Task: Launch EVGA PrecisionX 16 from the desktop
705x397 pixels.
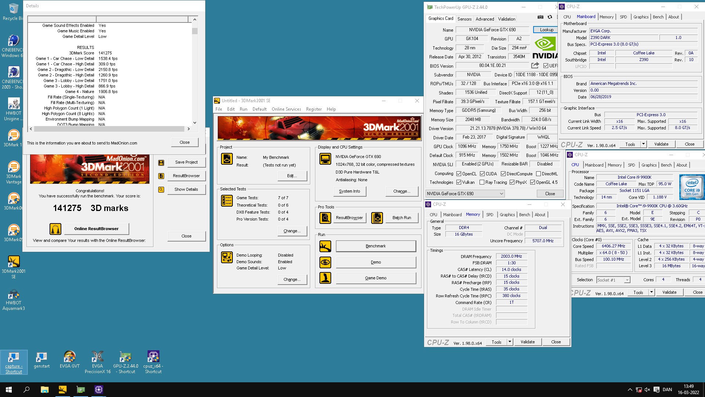Action: coord(97,362)
